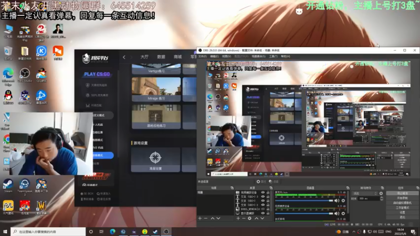Open the 工具(T) menu in OBS

(273, 57)
